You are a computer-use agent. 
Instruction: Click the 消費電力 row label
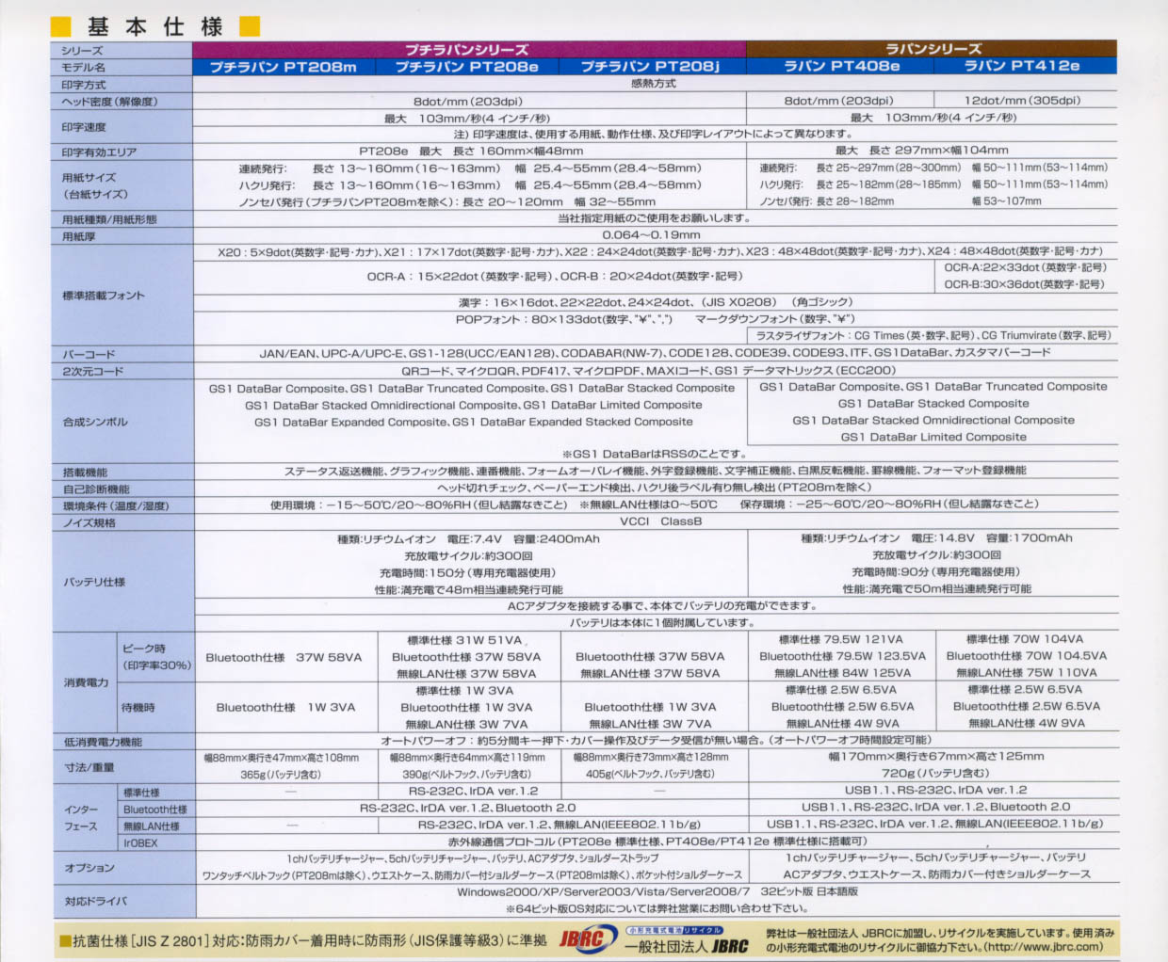[86, 682]
